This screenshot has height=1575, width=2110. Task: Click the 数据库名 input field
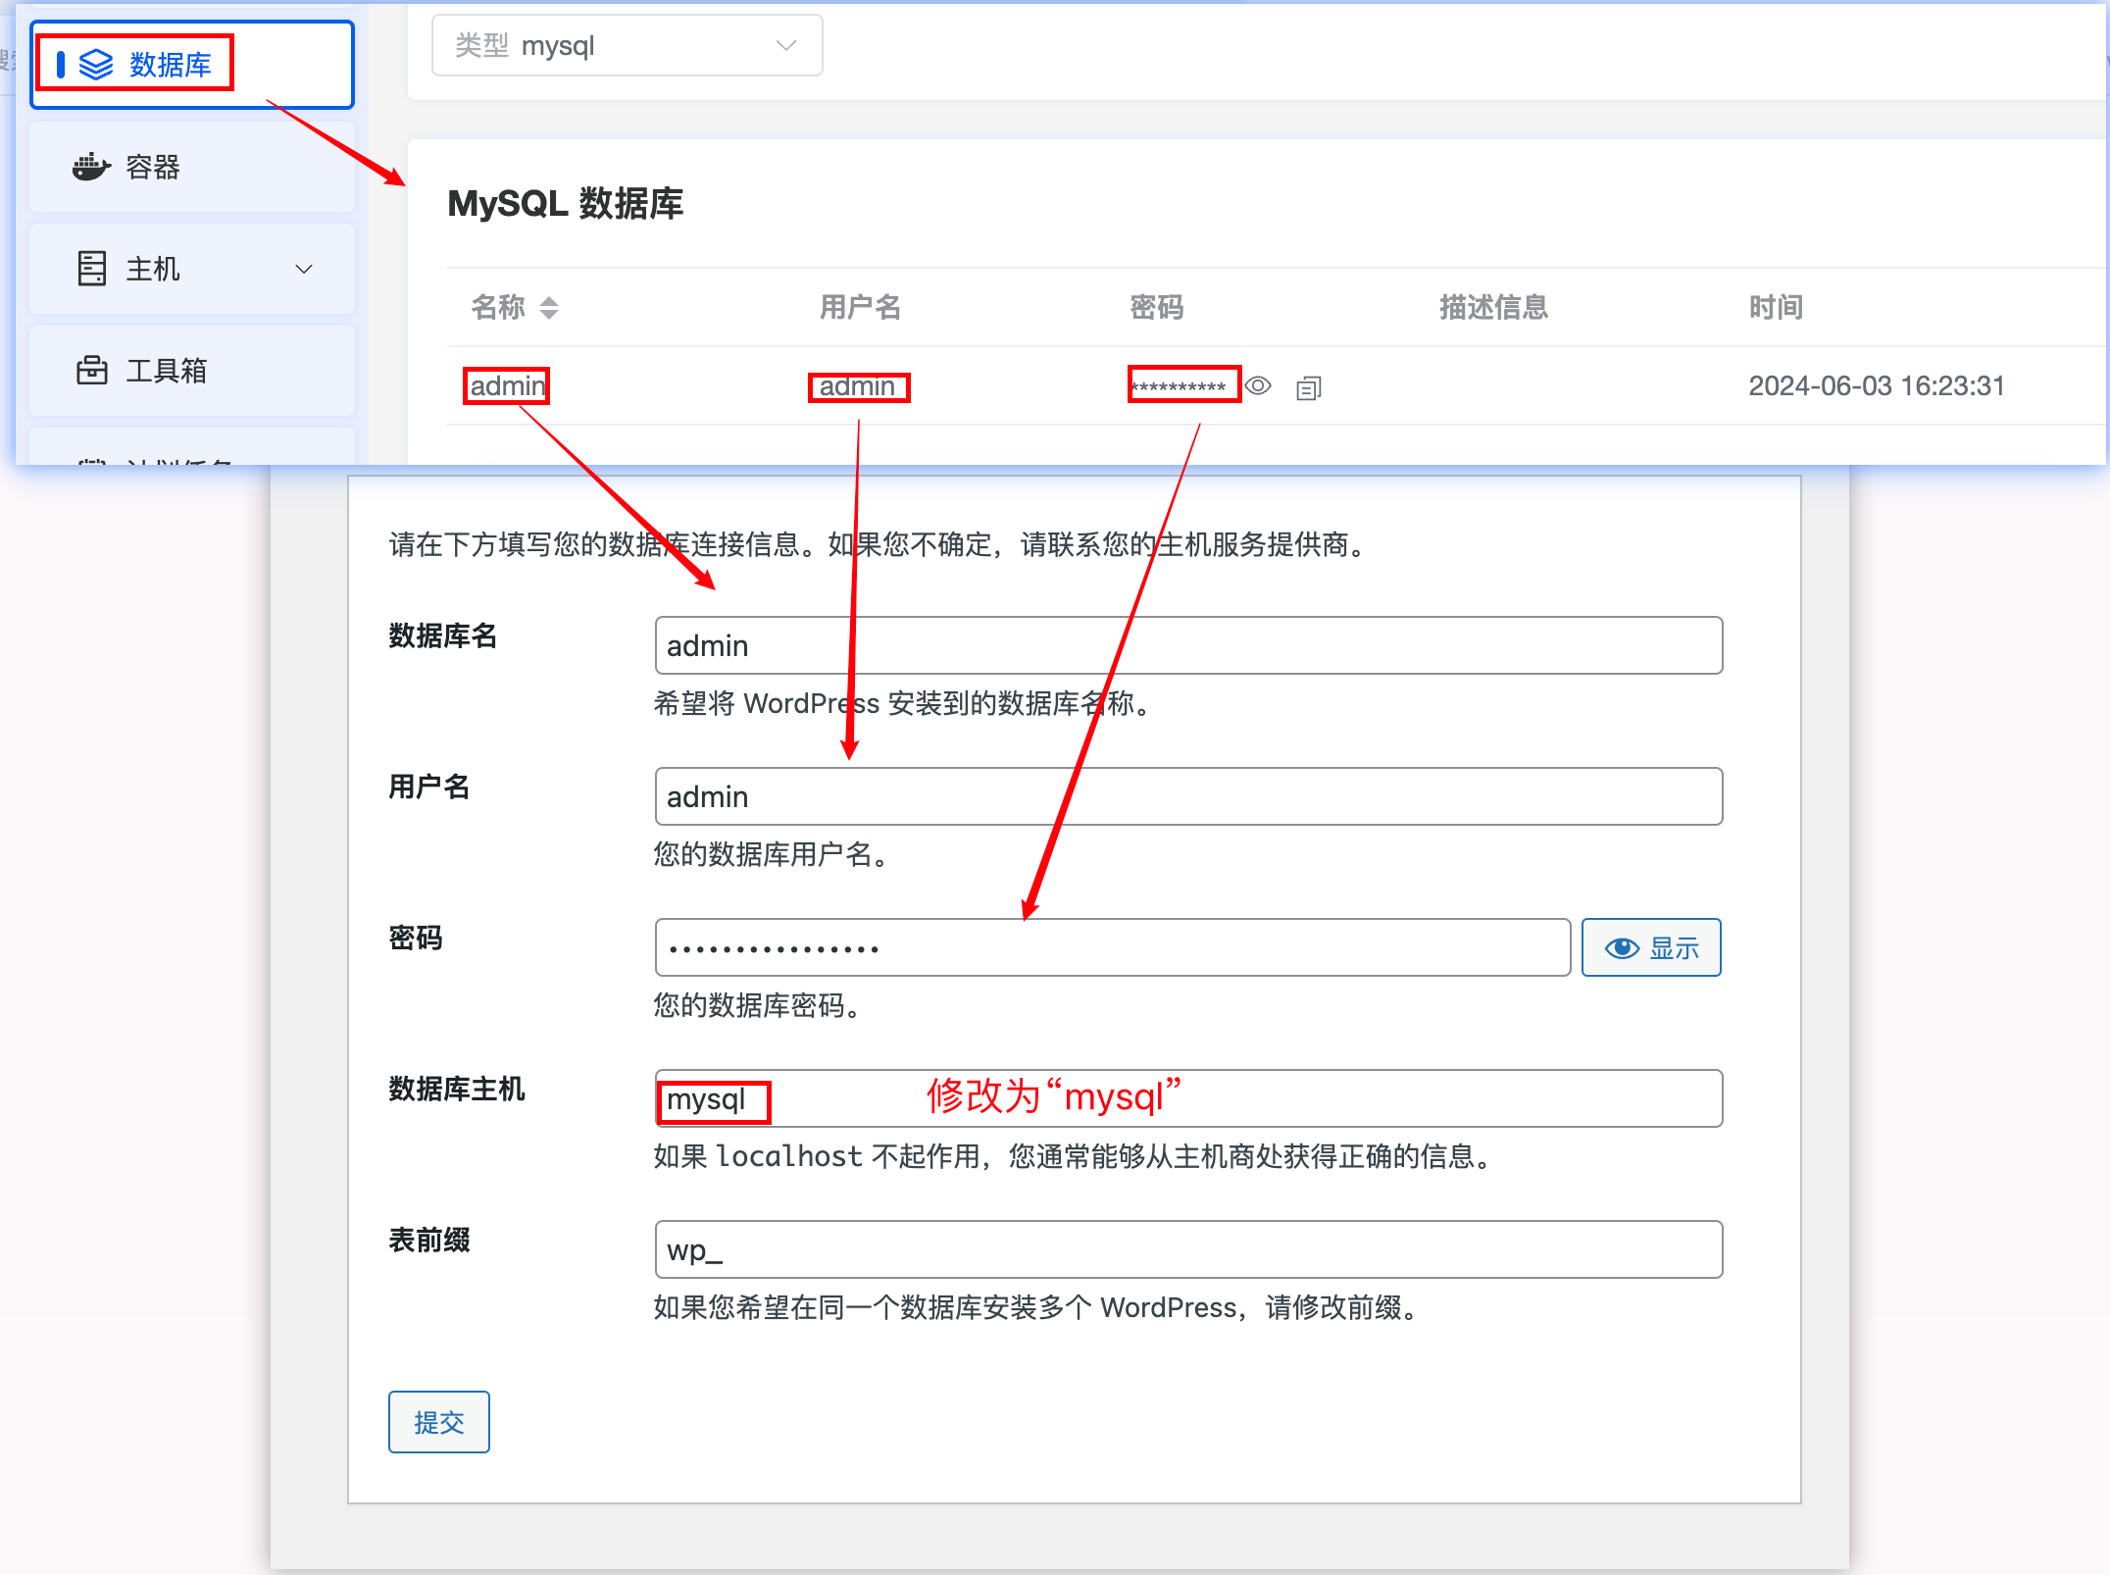tap(1188, 645)
